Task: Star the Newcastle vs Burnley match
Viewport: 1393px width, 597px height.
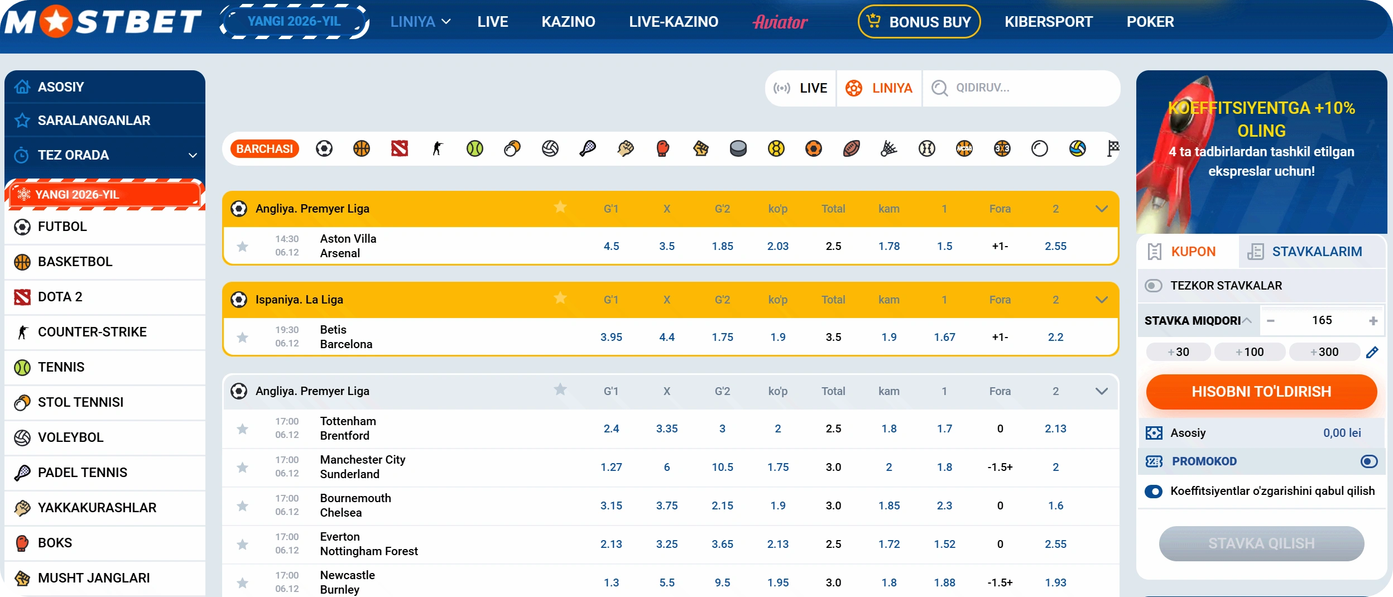Action: coord(242,582)
